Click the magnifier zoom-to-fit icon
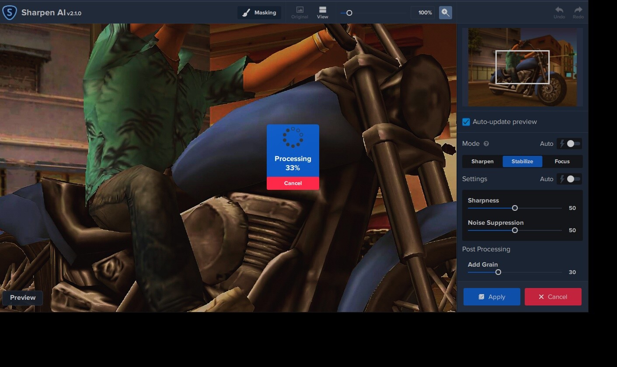 tap(445, 13)
